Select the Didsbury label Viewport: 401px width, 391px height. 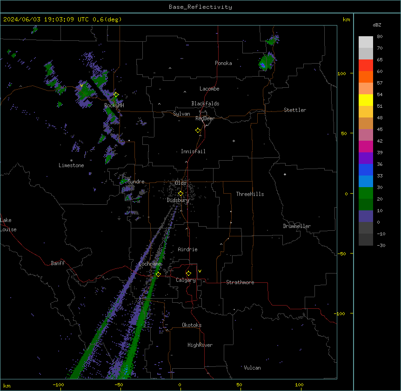tap(178, 200)
